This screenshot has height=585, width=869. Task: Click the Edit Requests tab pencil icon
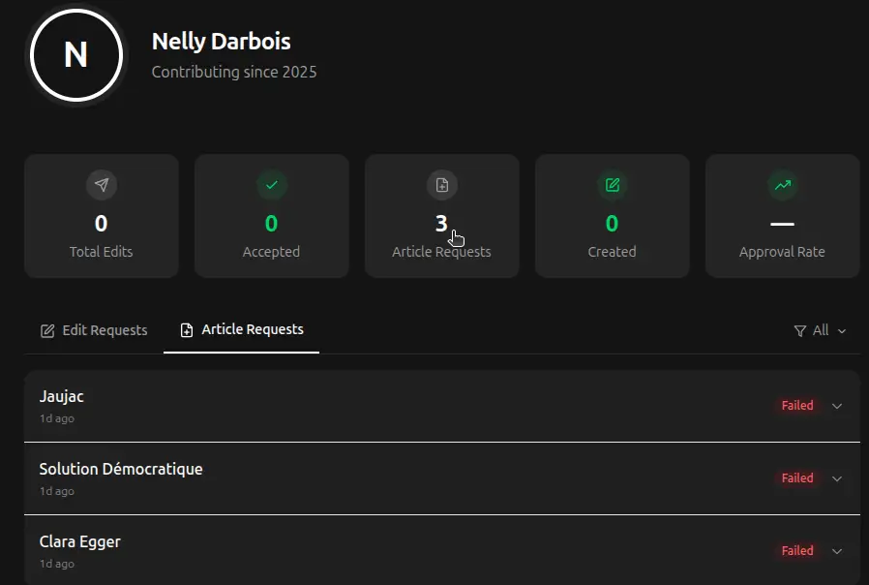pos(47,331)
